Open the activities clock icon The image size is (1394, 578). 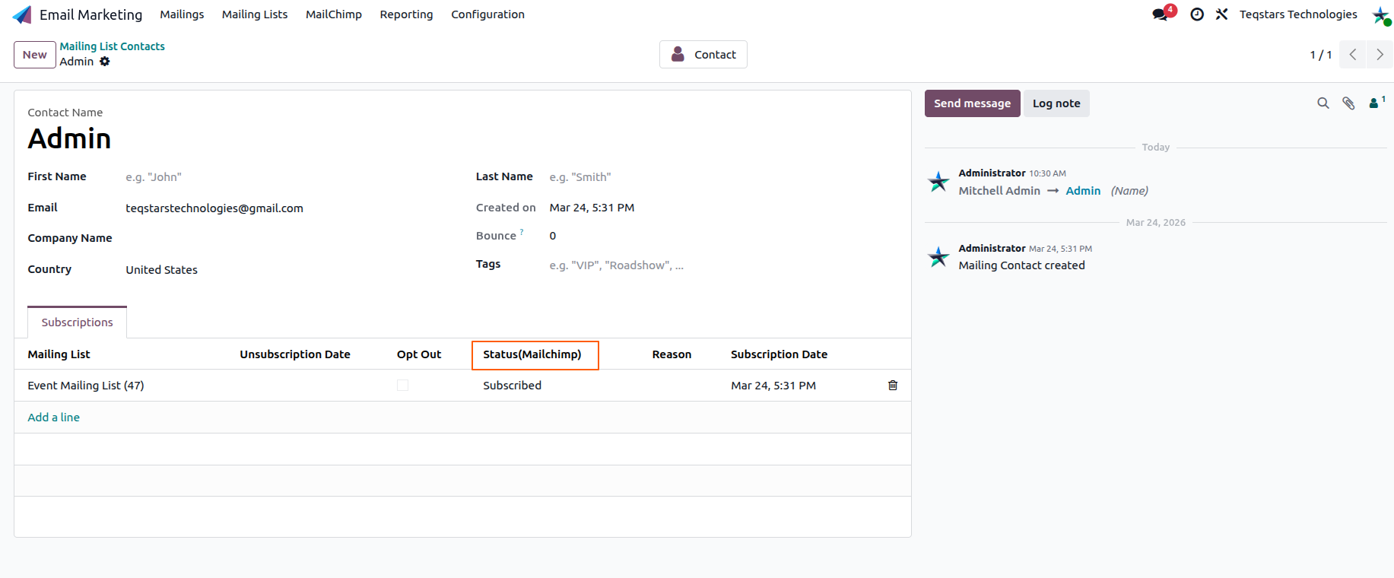[1197, 14]
